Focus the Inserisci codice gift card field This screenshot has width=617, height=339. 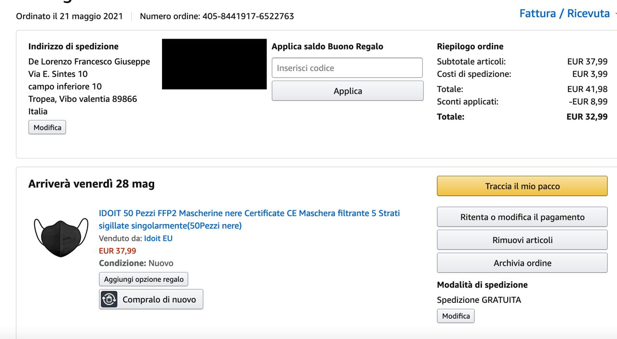click(347, 68)
